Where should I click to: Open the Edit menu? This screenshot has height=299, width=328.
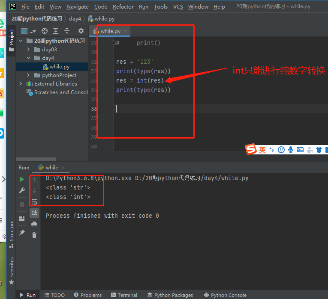(39, 7)
